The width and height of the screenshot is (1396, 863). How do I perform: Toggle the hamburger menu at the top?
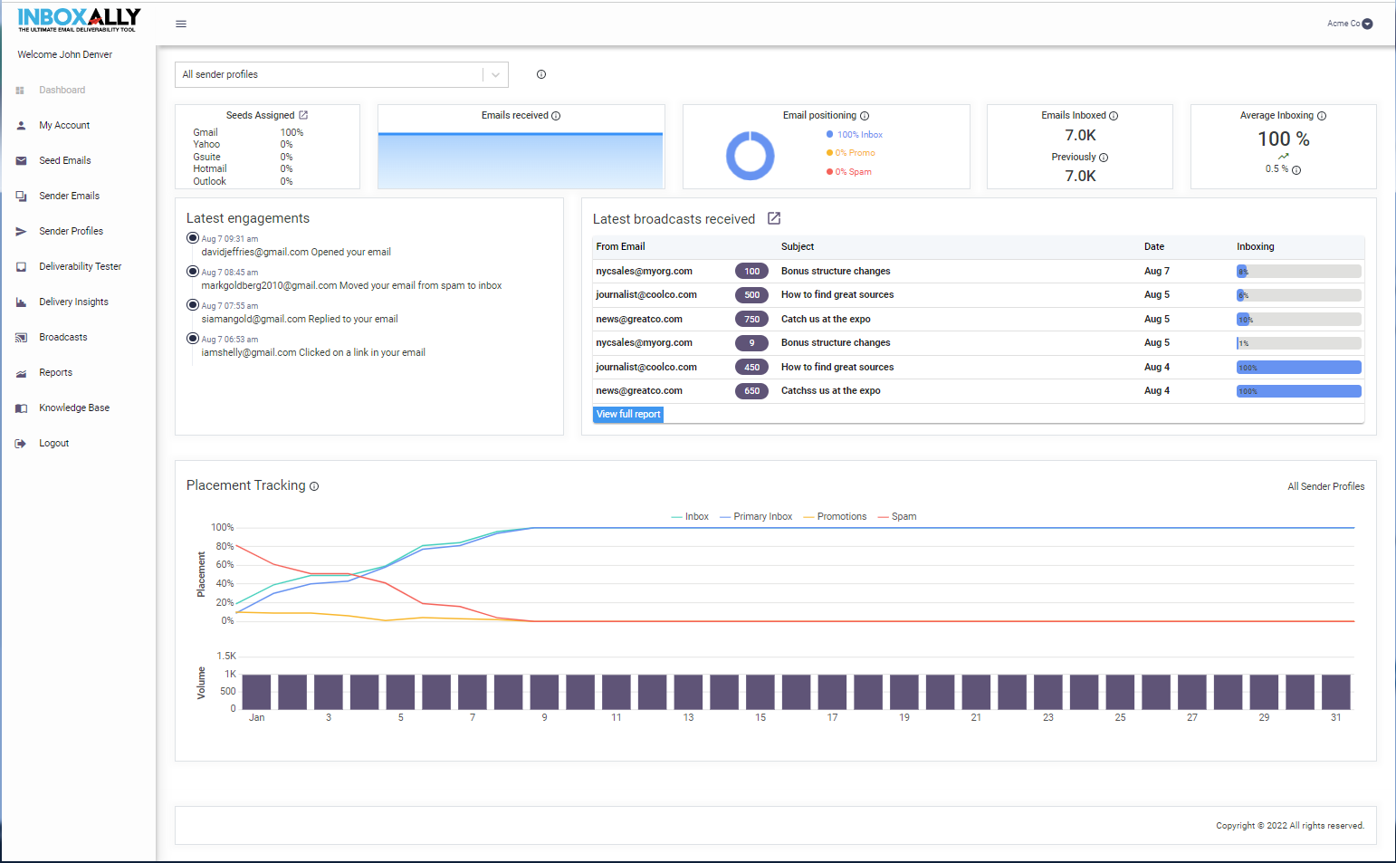click(x=180, y=24)
